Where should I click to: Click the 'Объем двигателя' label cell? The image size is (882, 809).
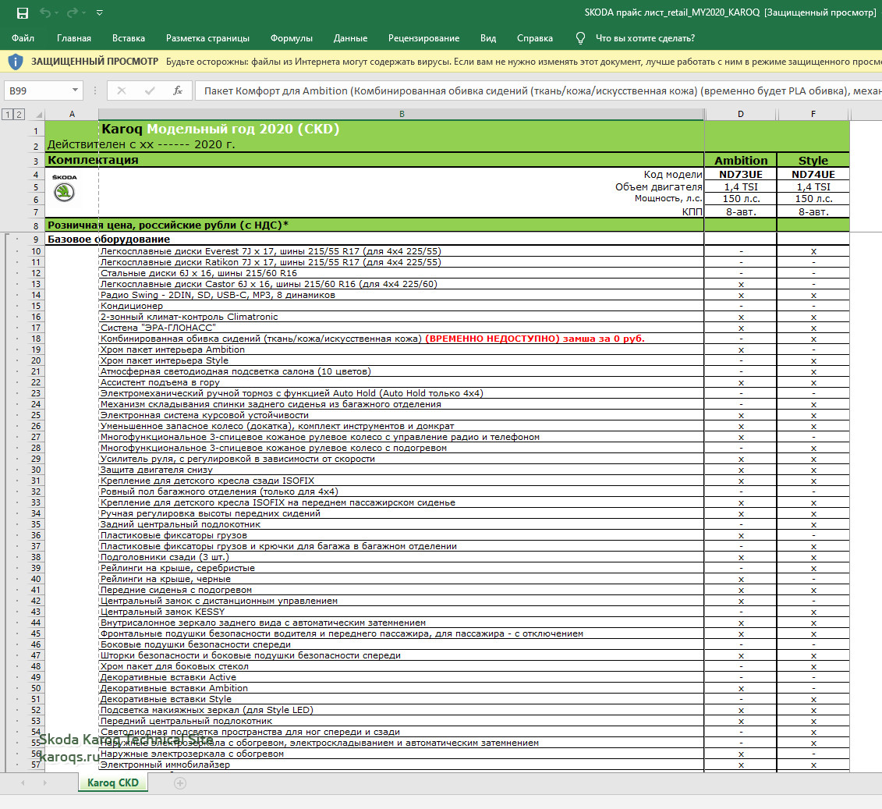(659, 186)
